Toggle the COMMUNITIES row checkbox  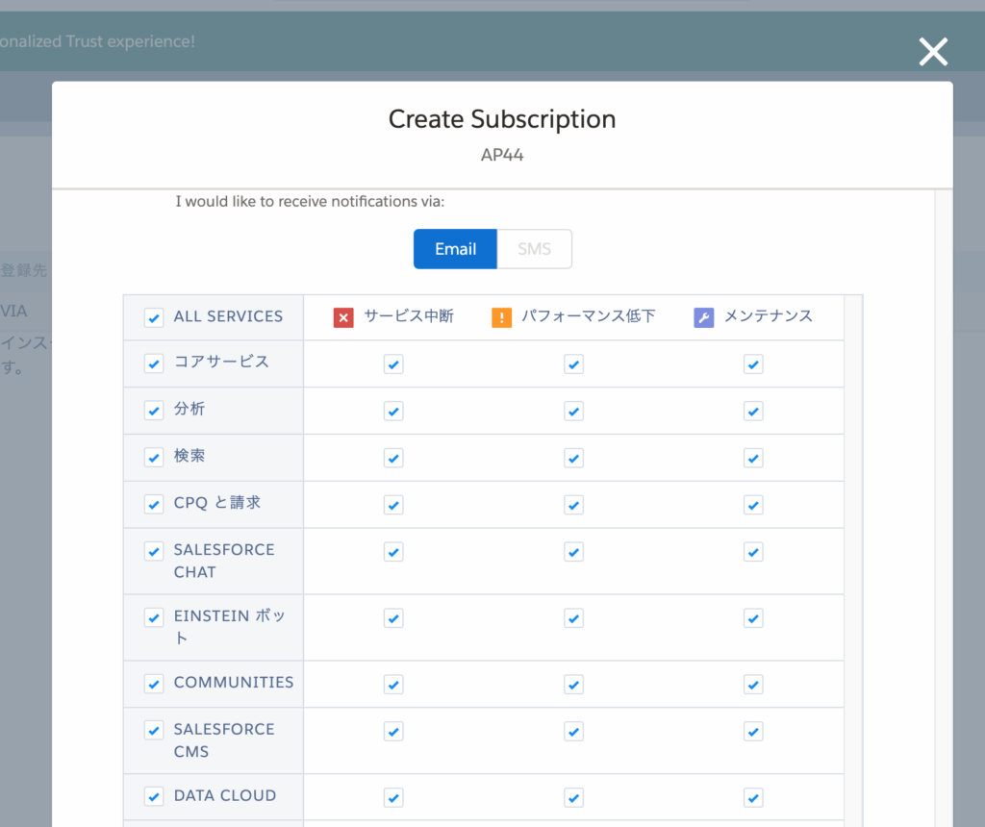click(154, 684)
